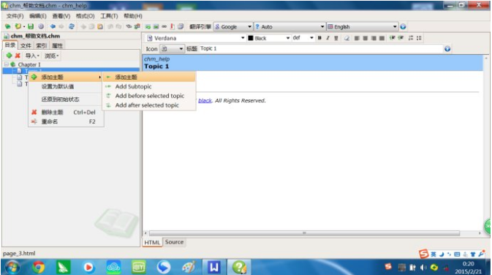Viewport: 492px width, 275px height.
Task: Toggle underline formatting
Action: click(x=336, y=38)
